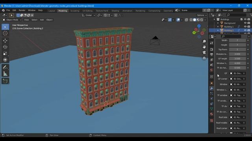The image size is (252, 141).
Task: Toggle camera view icon in viewport
Action: pos(204,52)
